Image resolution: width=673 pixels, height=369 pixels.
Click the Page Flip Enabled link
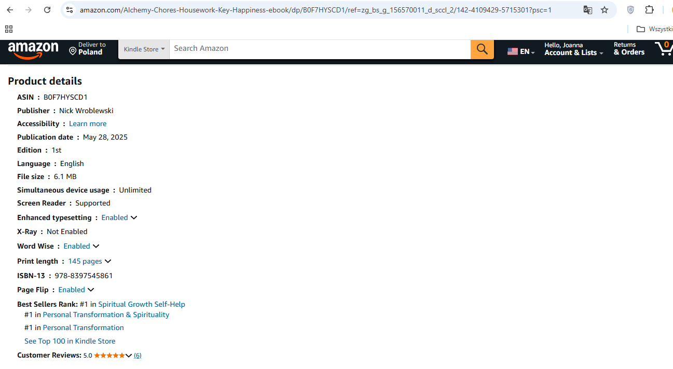(x=72, y=290)
